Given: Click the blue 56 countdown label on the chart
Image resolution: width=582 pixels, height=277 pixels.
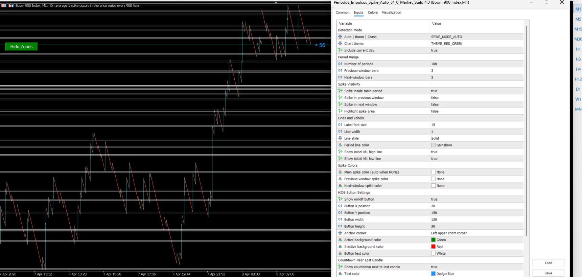Looking at the screenshot, I should pos(320,45).
